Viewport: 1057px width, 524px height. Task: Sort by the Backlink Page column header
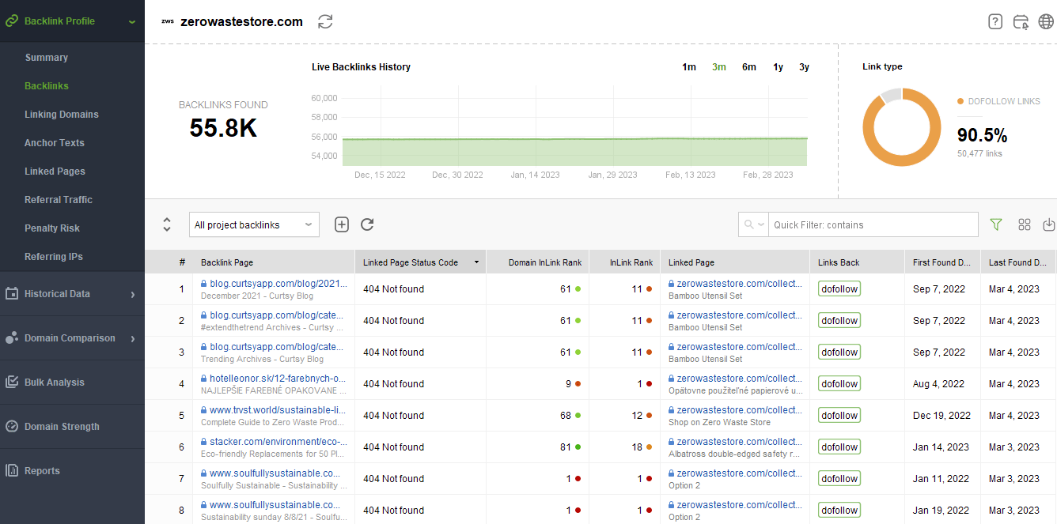point(275,262)
